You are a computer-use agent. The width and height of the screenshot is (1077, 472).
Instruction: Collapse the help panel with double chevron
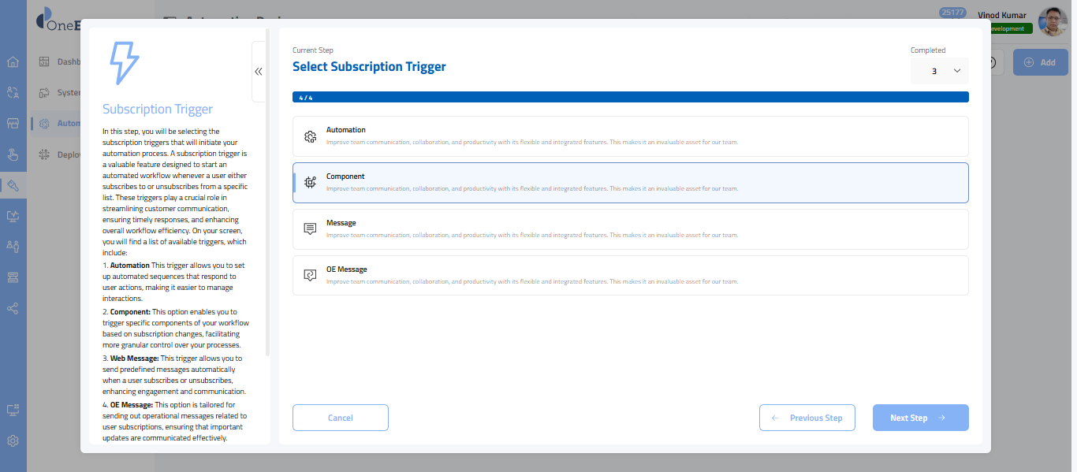[259, 72]
